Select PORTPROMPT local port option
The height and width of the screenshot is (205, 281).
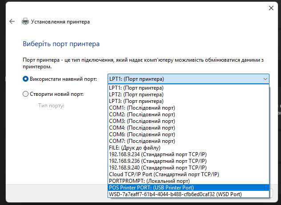click(x=147, y=181)
